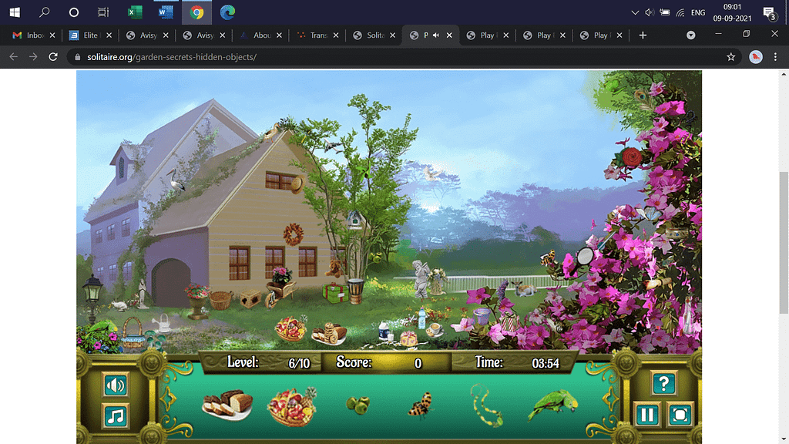789x444 pixels.
Task: Click the sliced bread target in item bar
Action: [x=227, y=405]
